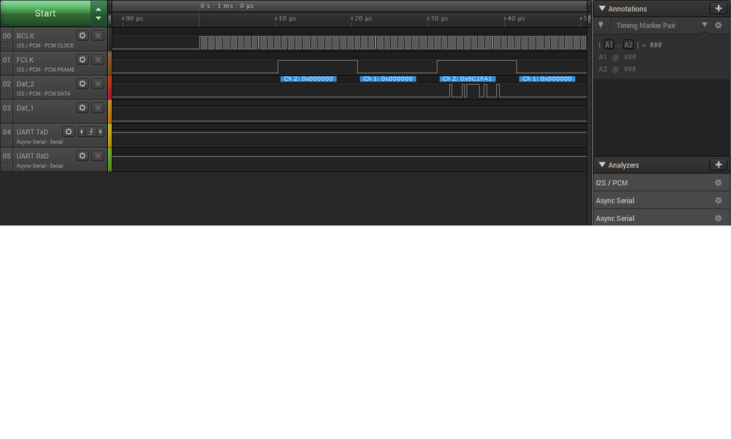
Task: Open first Async Serial analyzer gear
Action: click(x=719, y=200)
